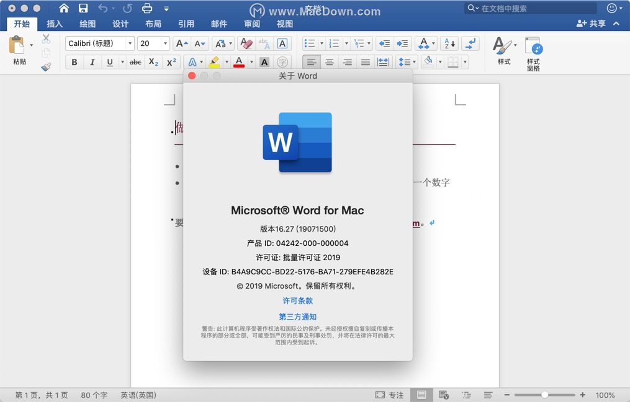Click the 共享 share button
Viewport: 630px width, 402px height.
591,24
